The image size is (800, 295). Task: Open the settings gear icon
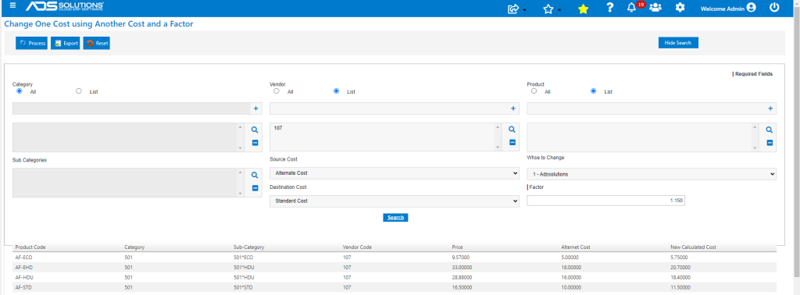click(x=680, y=8)
